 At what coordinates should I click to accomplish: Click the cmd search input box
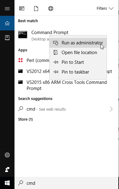(66, 183)
